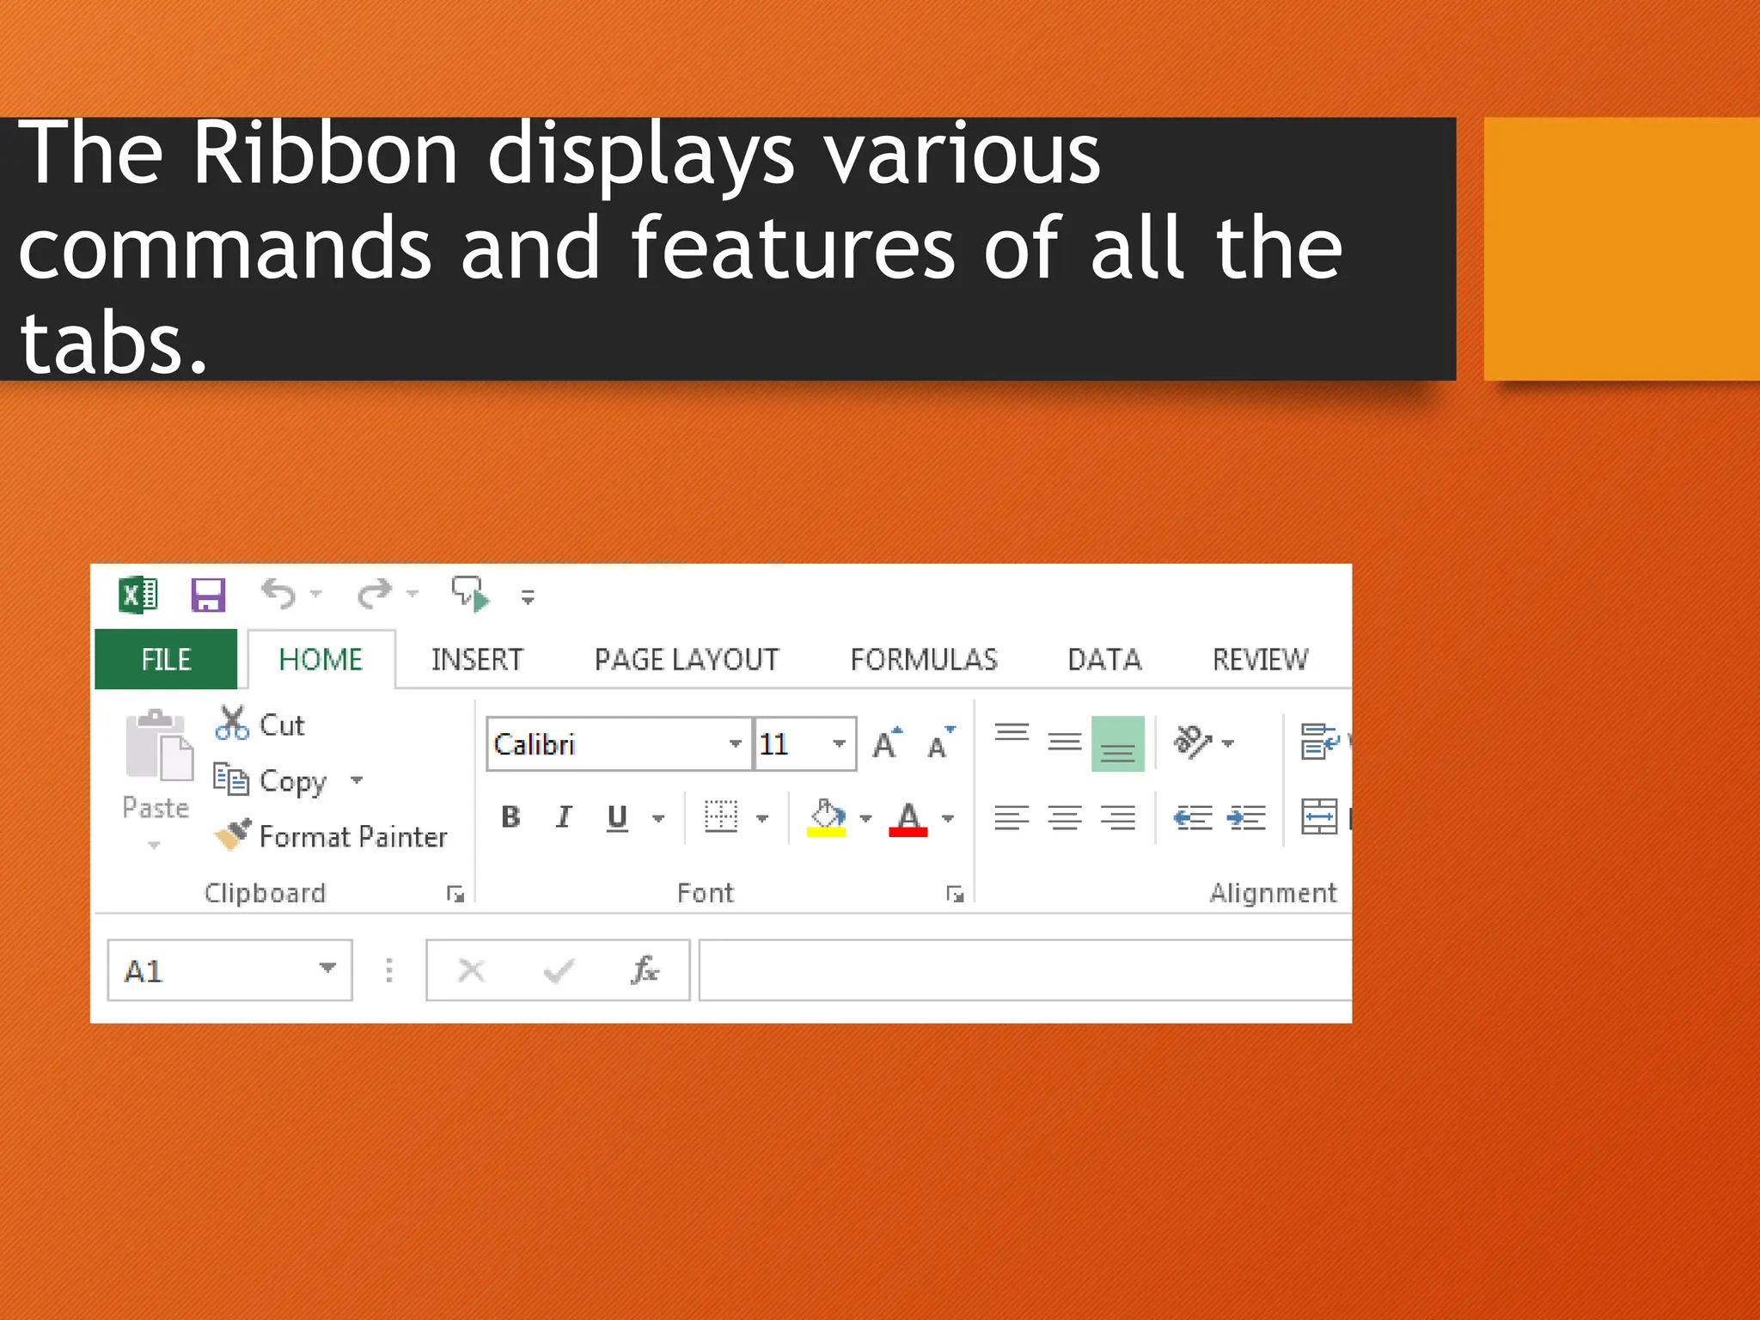The height and width of the screenshot is (1320, 1760).
Task: Switch to the INSERT tab
Action: coord(477,659)
